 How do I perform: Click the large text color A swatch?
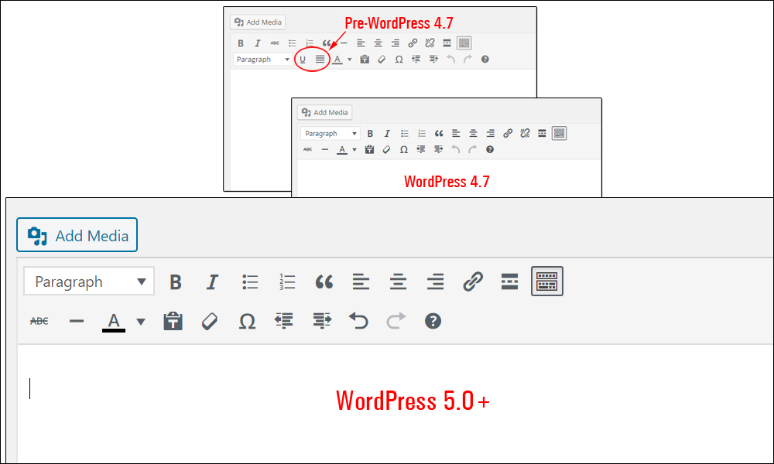114,322
